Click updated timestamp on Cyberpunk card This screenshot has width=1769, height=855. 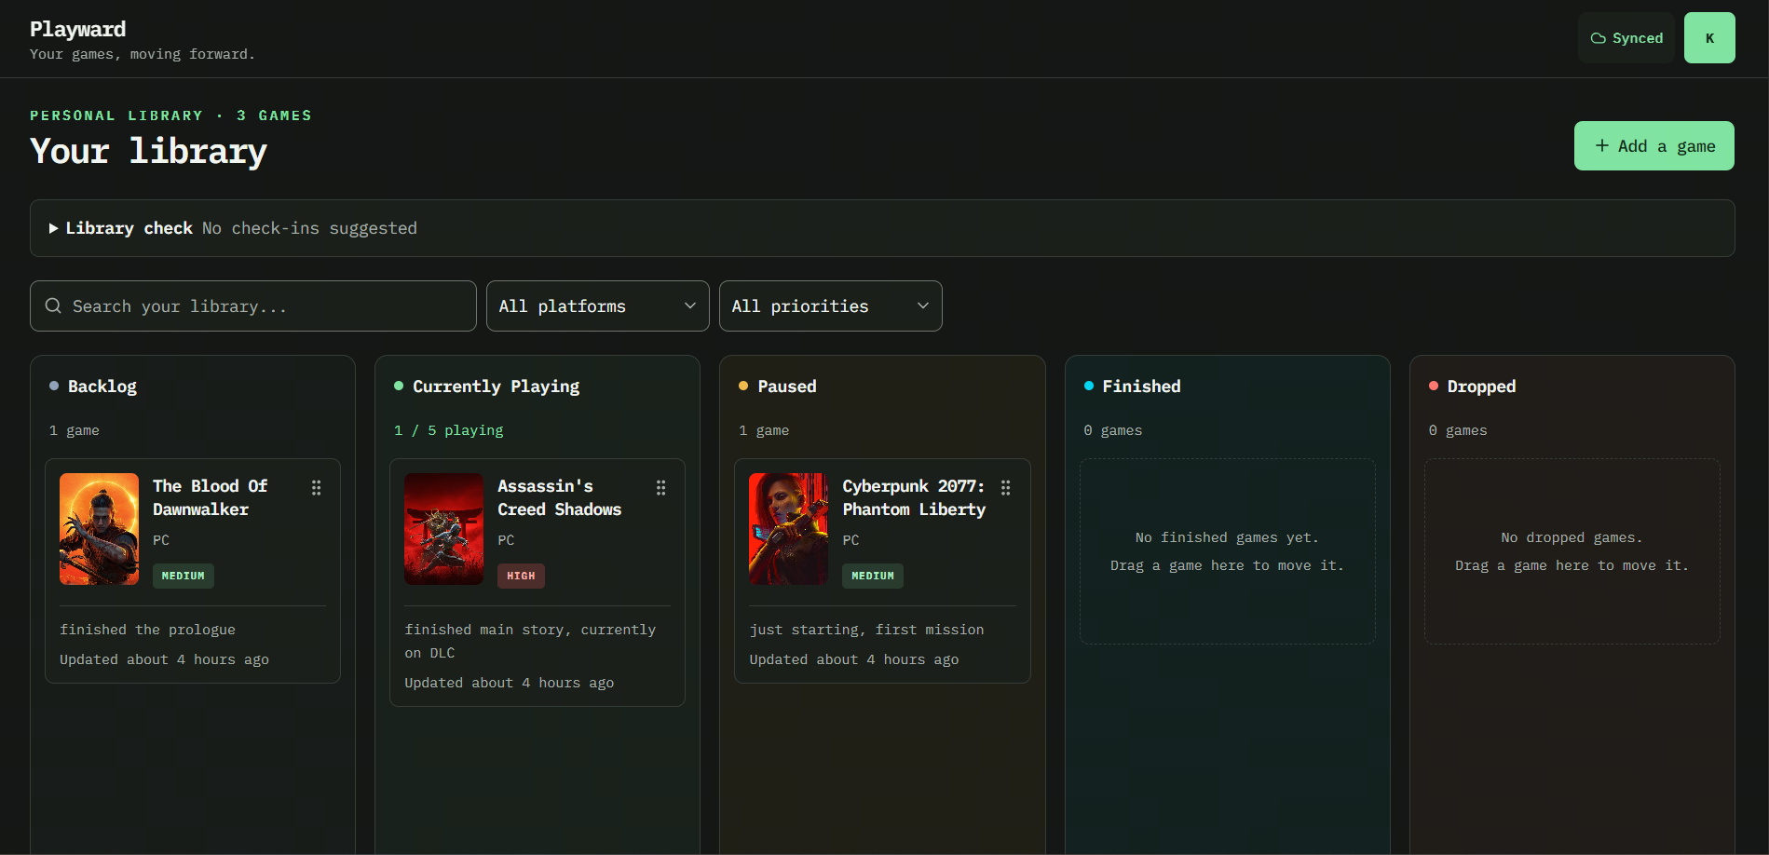point(853,659)
